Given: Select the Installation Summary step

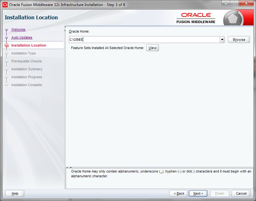Looking at the screenshot, I should pos(27,69).
